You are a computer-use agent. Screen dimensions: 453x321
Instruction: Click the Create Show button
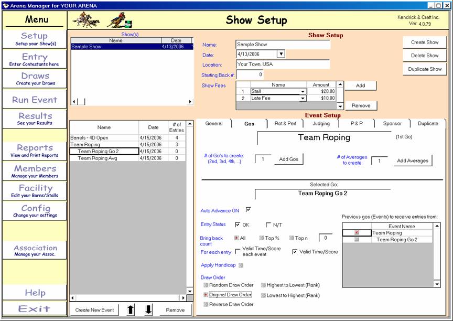pos(425,42)
